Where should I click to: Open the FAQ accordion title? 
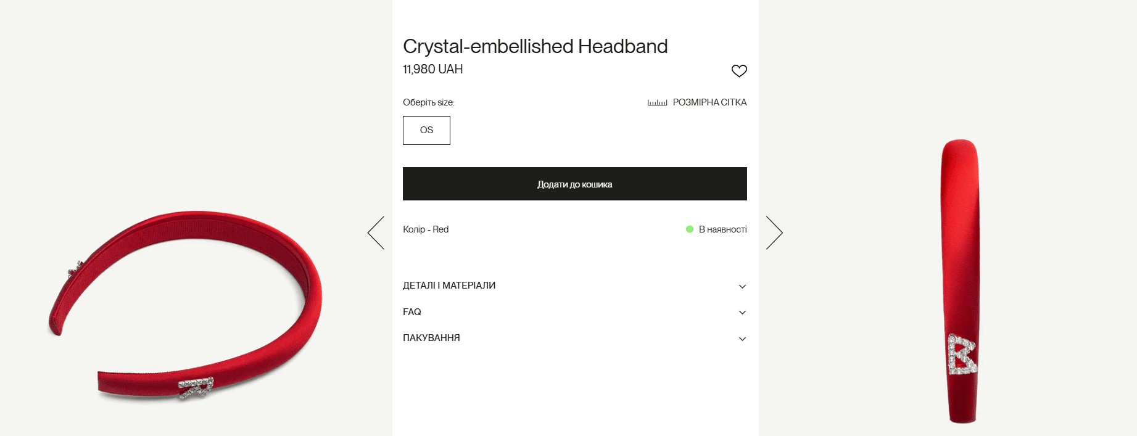point(412,312)
